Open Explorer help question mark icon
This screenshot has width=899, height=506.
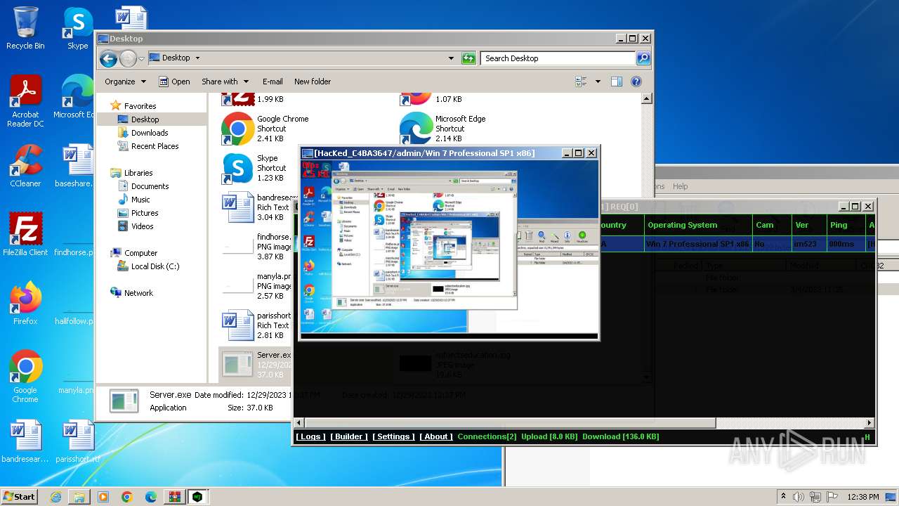point(636,82)
